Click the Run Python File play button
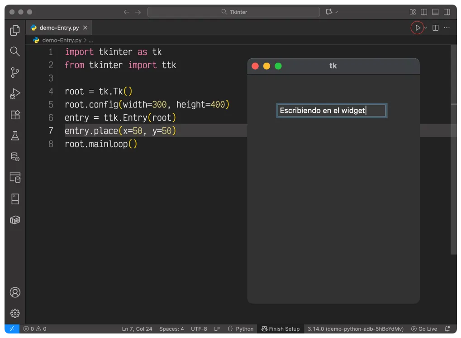461x338 pixels. pyautogui.click(x=418, y=28)
